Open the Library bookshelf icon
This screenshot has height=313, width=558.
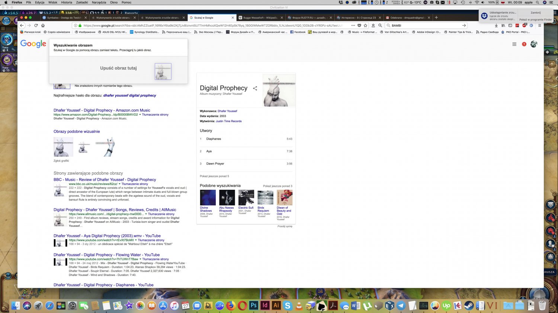click(503, 26)
